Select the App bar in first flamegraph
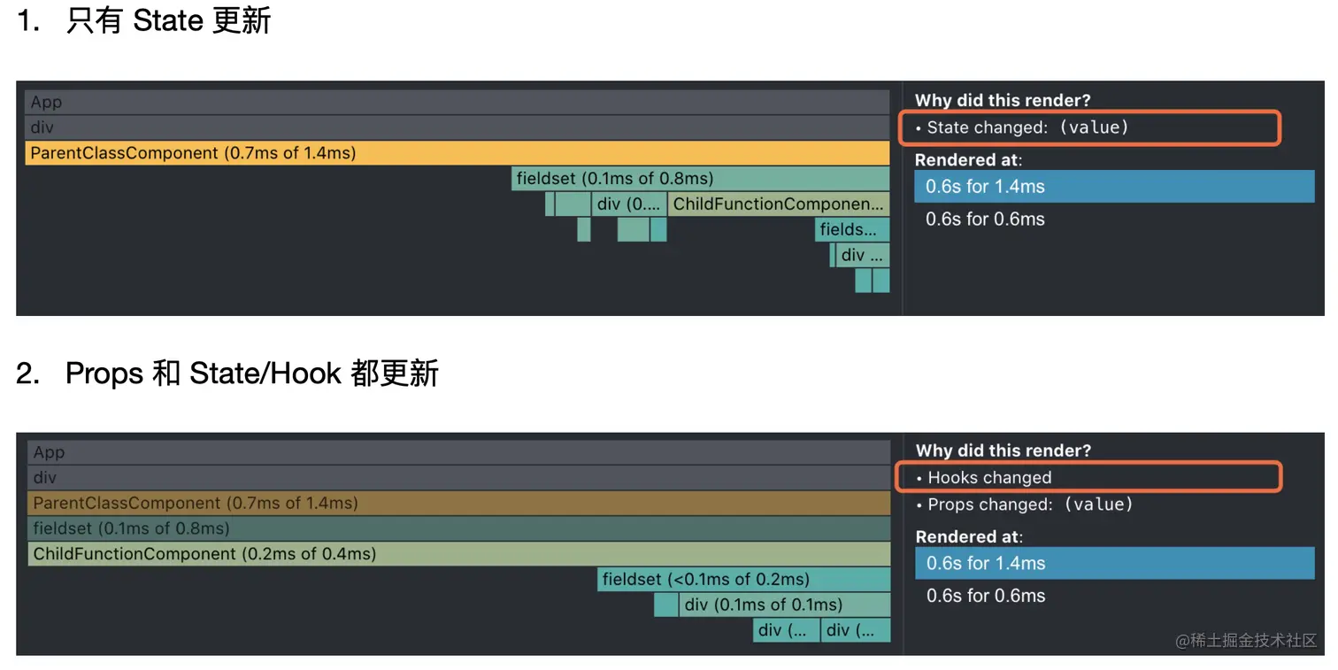The width and height of the screenshot is (1338, 670). coord(457,102)
